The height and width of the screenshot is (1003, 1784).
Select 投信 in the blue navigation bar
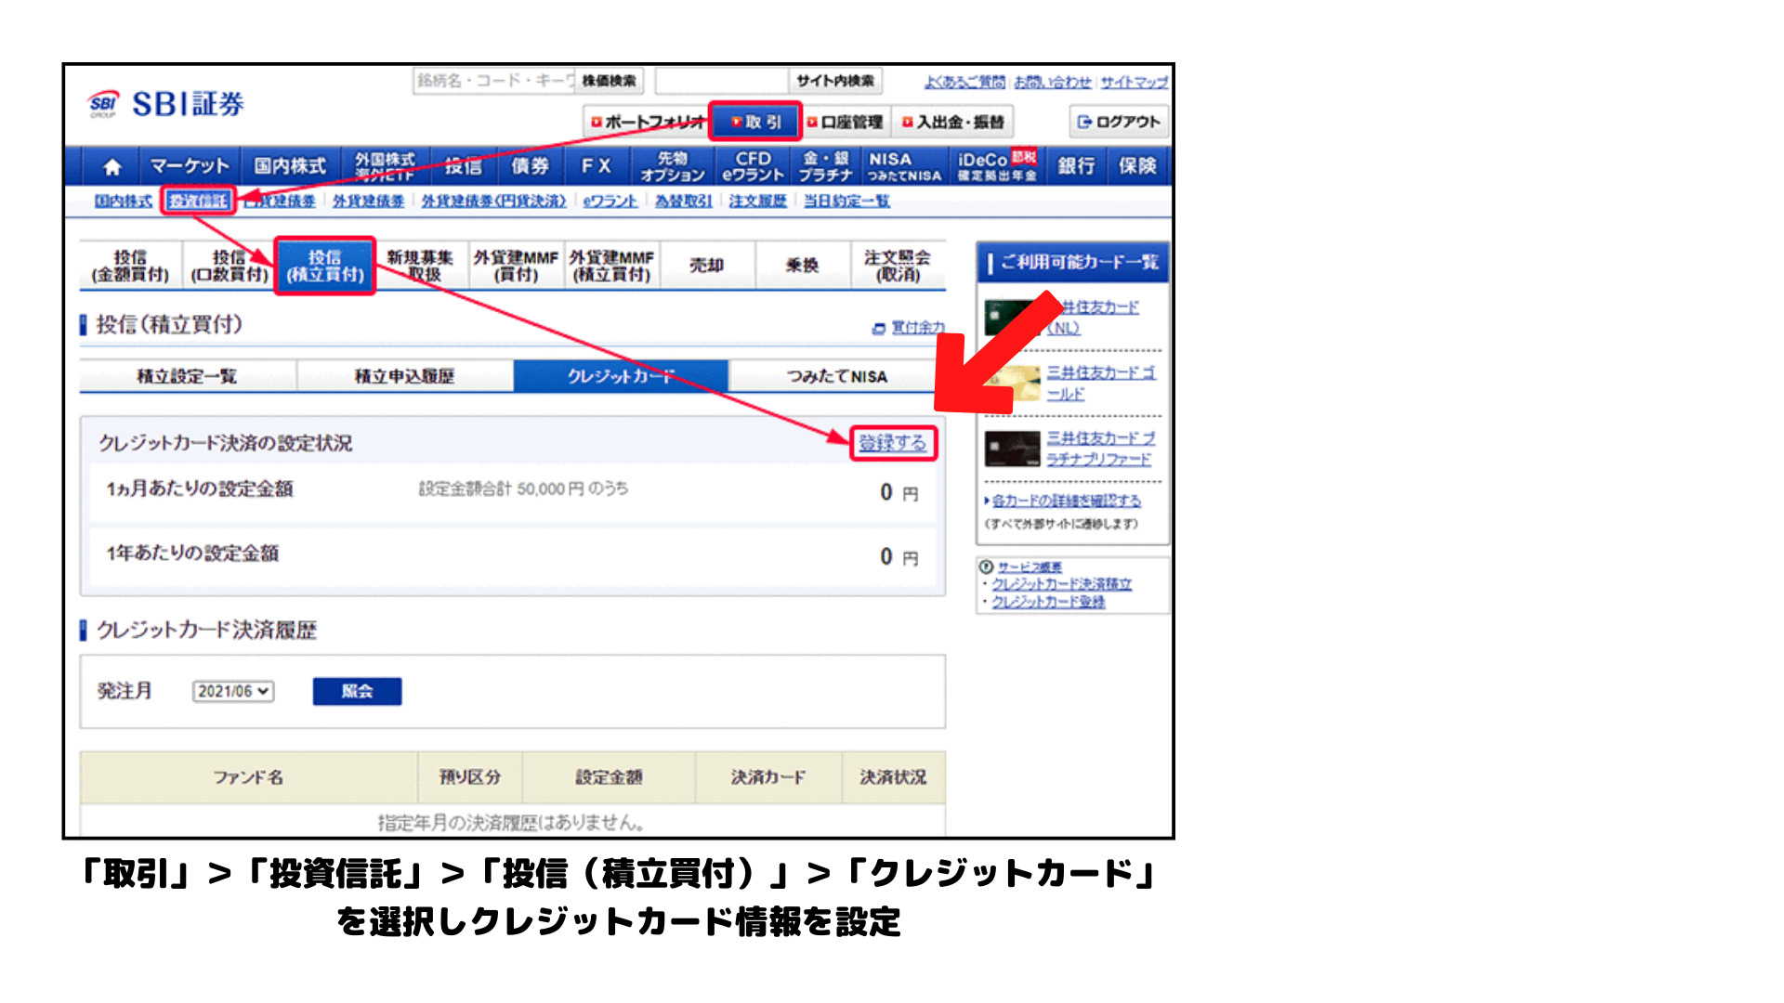click(x=463, y=166)
